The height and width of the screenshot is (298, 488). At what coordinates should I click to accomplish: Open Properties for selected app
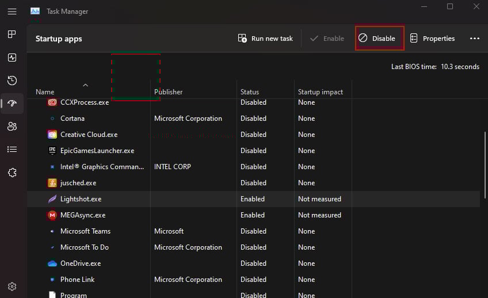(x=432, y=39)
